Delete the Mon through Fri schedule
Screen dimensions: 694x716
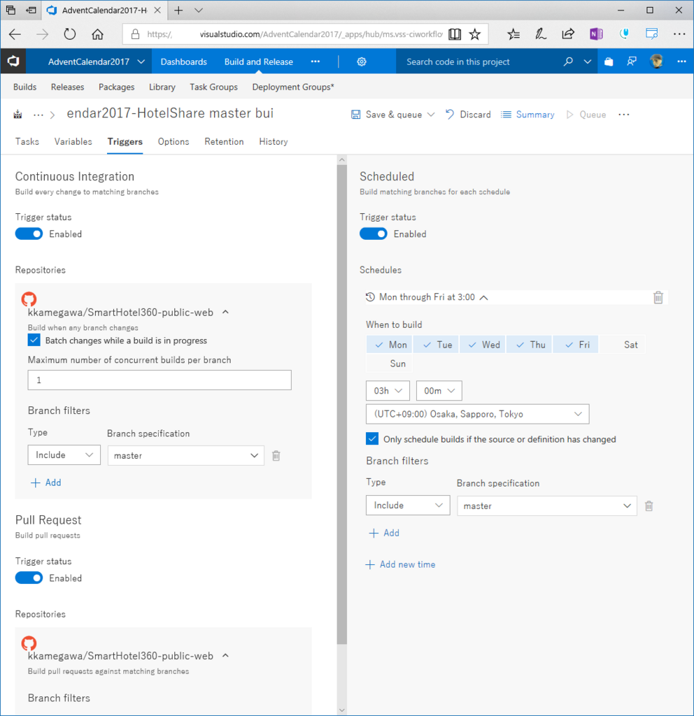658,297
